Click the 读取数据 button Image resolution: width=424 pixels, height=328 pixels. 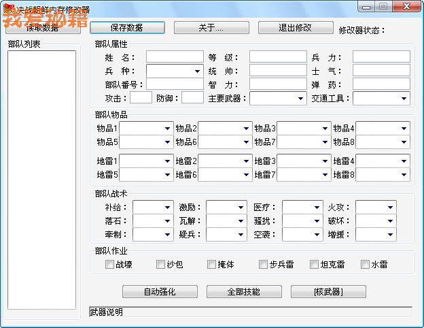coord(42,28)
